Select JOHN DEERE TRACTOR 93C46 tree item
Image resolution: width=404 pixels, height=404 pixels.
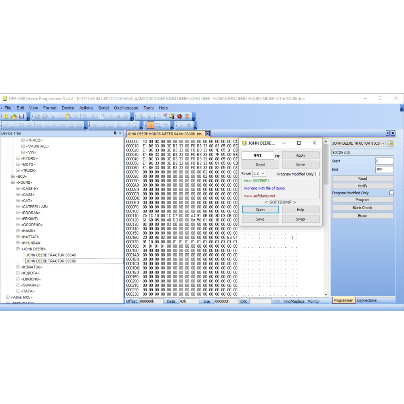click(51, 255)
